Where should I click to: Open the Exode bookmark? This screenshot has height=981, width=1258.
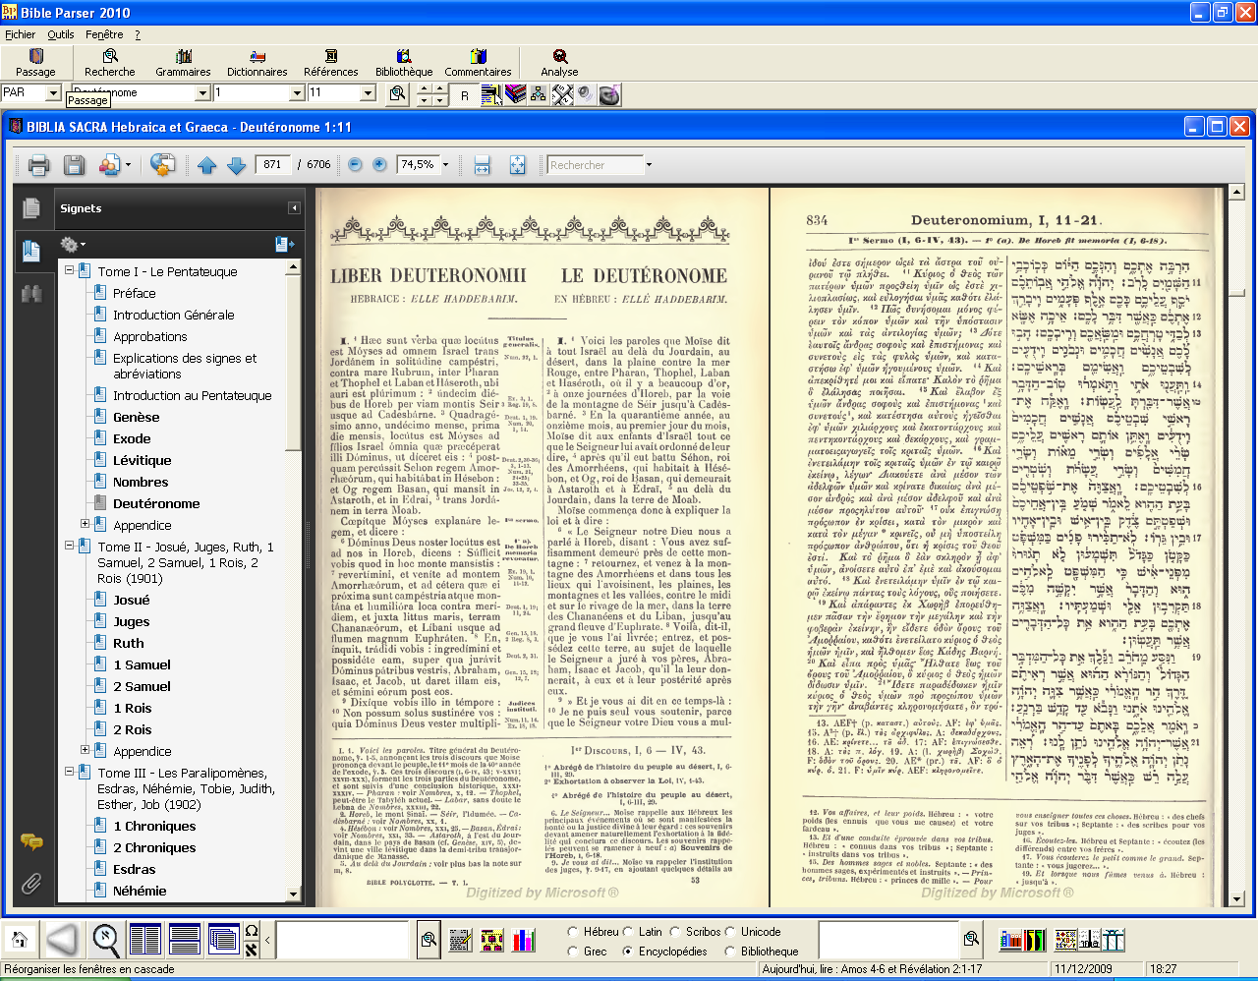[132, 438]
